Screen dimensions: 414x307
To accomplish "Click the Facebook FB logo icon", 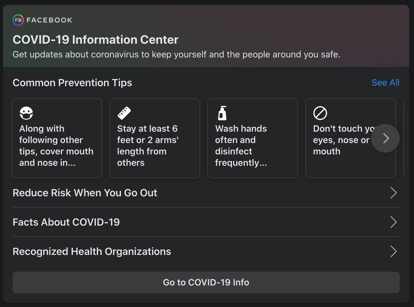I will tap(18, 20).
